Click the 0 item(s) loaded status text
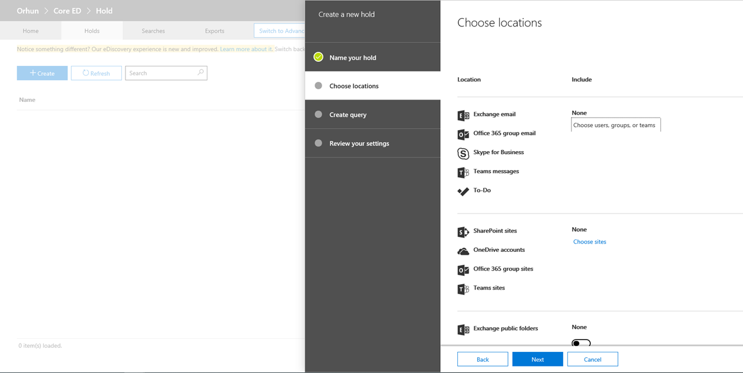This screenshot has height=373, width=743. 40,345
